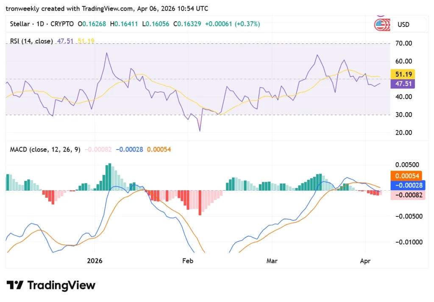Select the pink histogram badge -0.00082
Screen dimensions: 434x302
click(407, 195)
